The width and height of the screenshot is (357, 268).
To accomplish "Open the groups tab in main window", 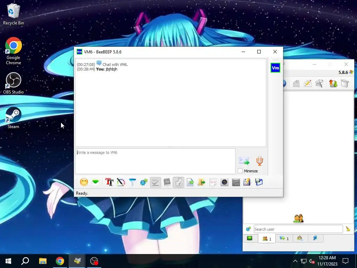I will (x=299, y=238).
